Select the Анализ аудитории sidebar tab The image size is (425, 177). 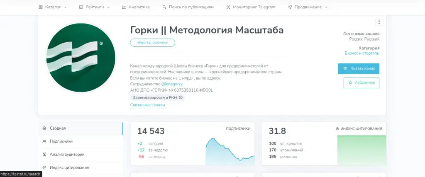pyautogui.click(x=81, y=155)
